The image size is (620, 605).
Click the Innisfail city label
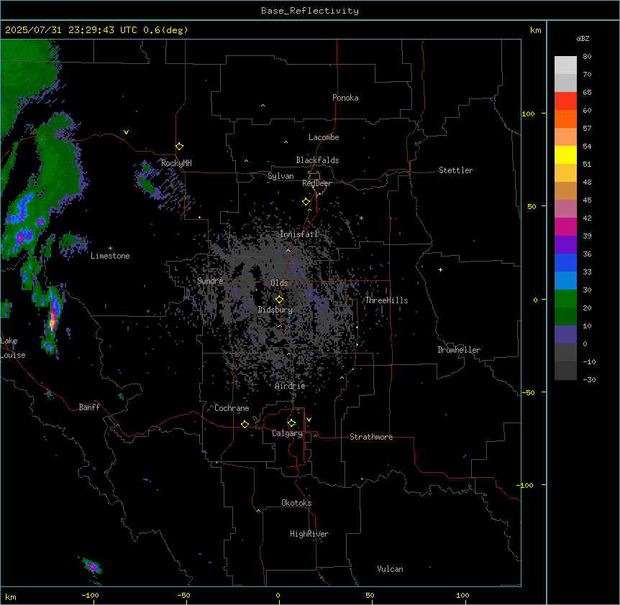pos(299,234)
